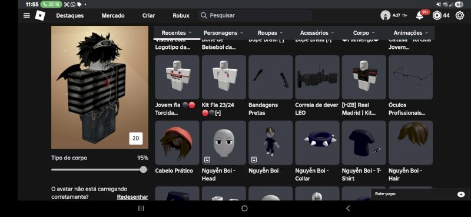Click the emoji badge on Nguyễn Boi character
471x217 pixels.
tap(254, 160)
